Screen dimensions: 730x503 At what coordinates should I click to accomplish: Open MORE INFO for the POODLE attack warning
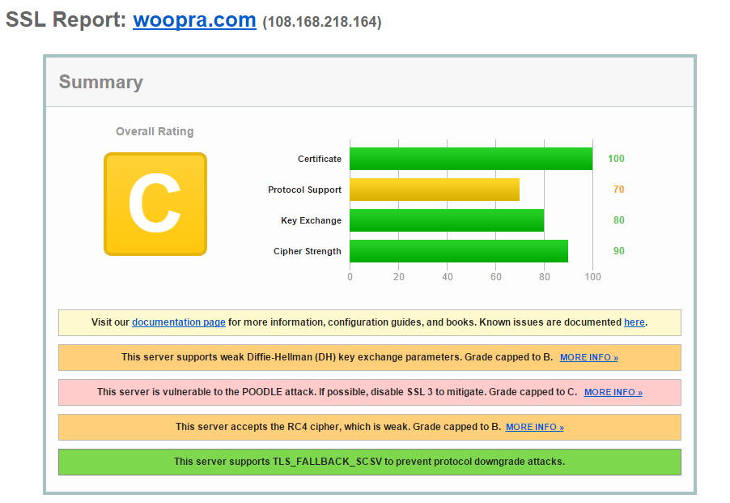[x=613, y=392]
